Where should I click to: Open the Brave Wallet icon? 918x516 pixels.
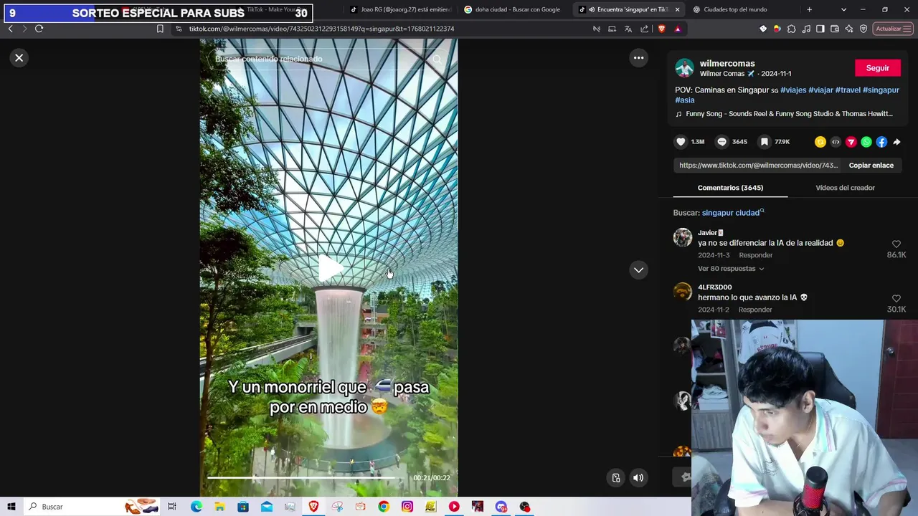[x=835, y=29]
